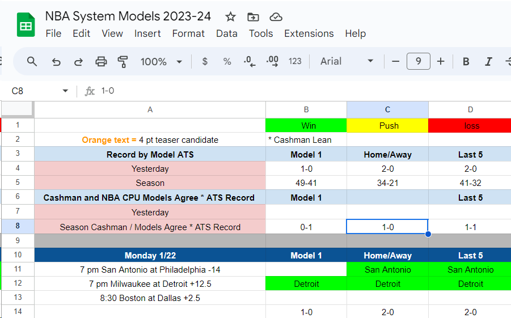Click the cell fill handle dot
The width and height of the screenshot is (511, 318).
pos(428,234)
